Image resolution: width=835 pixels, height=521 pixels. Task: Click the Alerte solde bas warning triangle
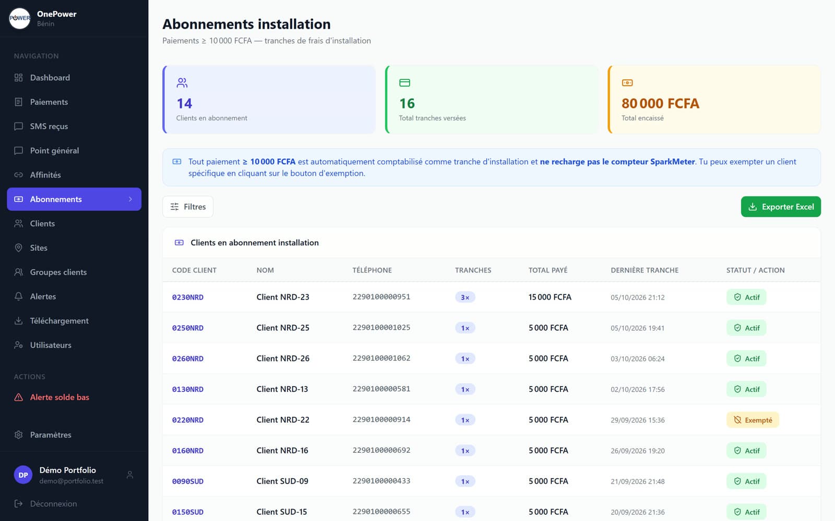coord(19,397)
